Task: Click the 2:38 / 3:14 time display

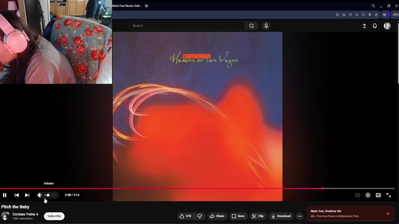Action: [72, 195]
